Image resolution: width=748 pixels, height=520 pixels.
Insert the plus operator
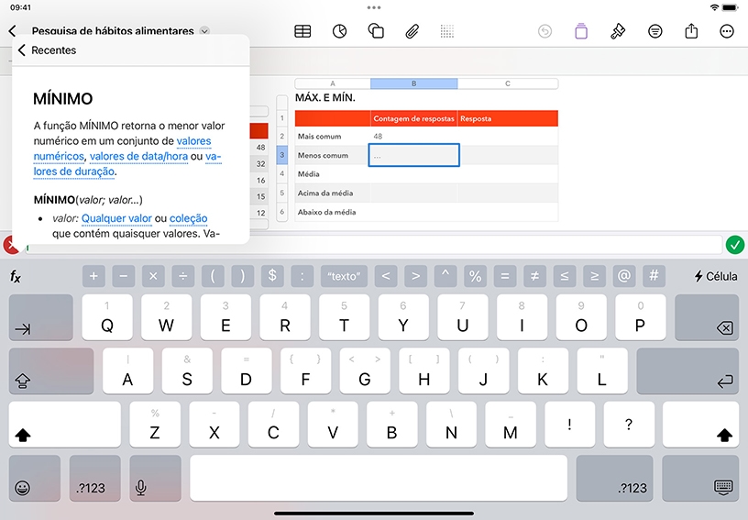pyautogui.click(x=93, y=276)
